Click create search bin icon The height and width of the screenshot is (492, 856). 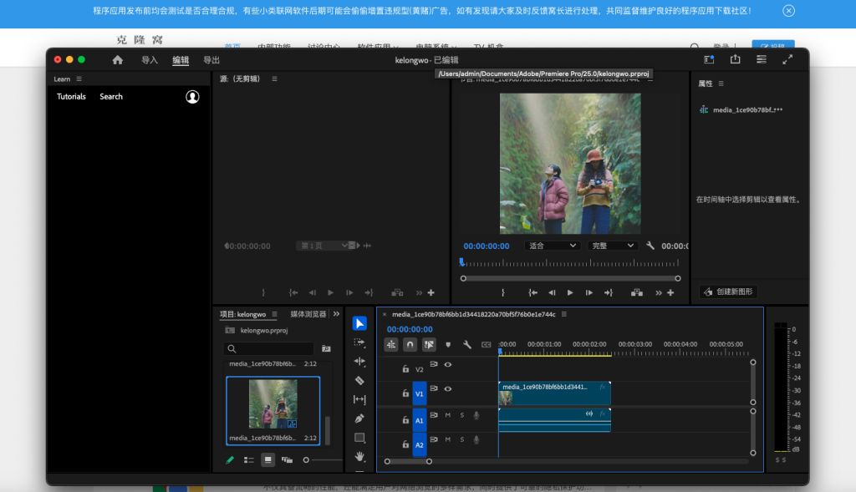click(326, 348)
